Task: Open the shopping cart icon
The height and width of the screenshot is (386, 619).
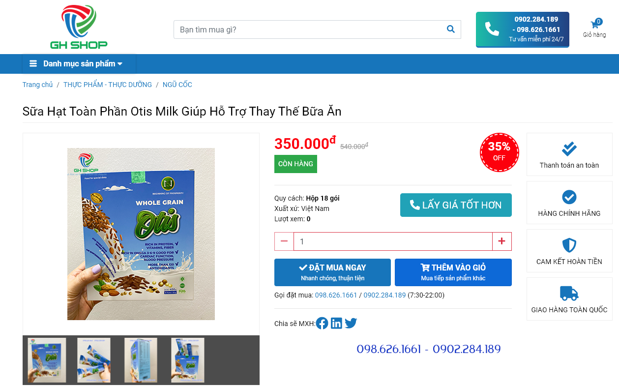Action: 594,25
